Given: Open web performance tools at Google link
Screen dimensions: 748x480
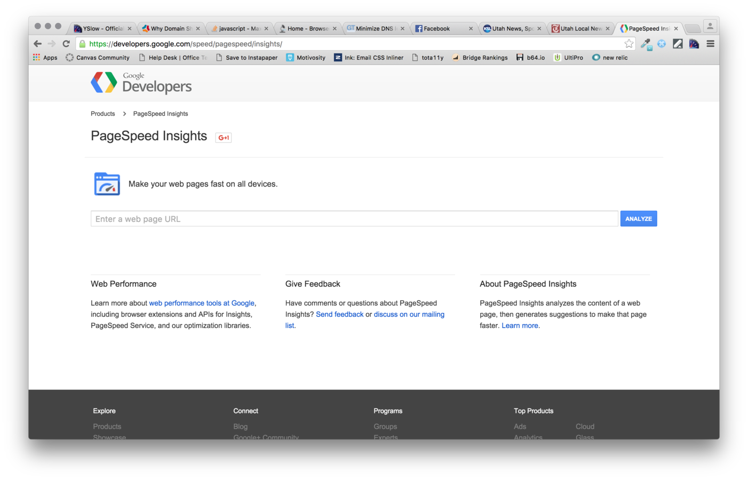Looking at the screenshot, I should [202, 303].
